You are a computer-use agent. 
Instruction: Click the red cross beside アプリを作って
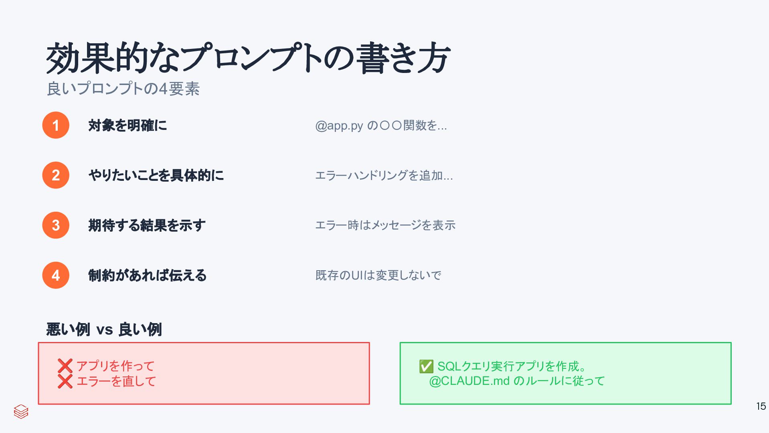(65, 366)
